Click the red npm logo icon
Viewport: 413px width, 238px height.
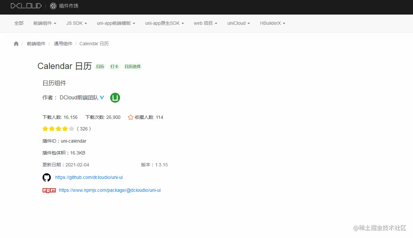coord(49,190)
